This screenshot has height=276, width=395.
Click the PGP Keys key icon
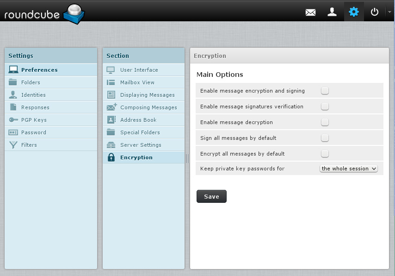coord(13,119)
